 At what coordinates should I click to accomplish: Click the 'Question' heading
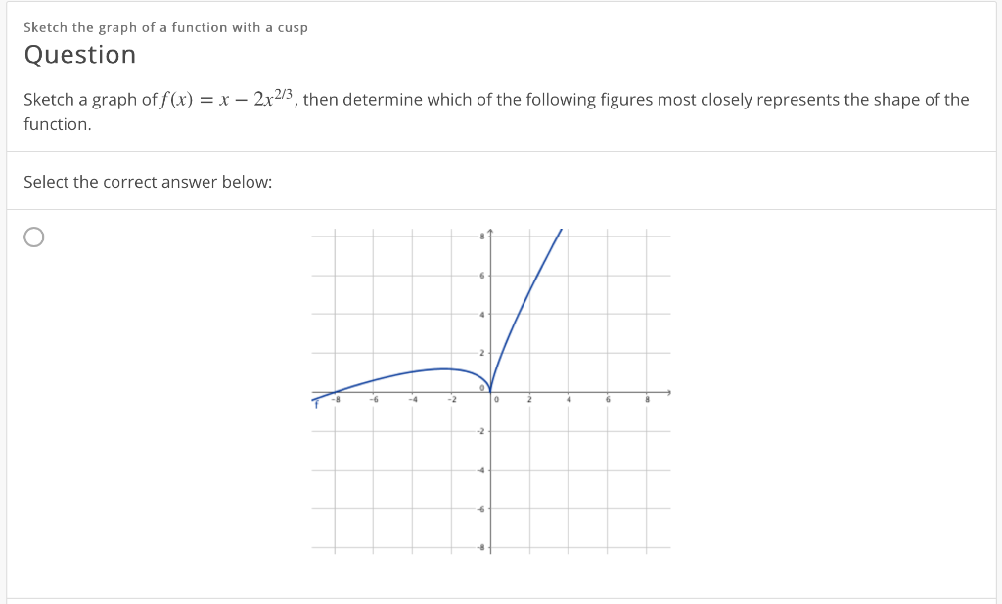[79, 55]
